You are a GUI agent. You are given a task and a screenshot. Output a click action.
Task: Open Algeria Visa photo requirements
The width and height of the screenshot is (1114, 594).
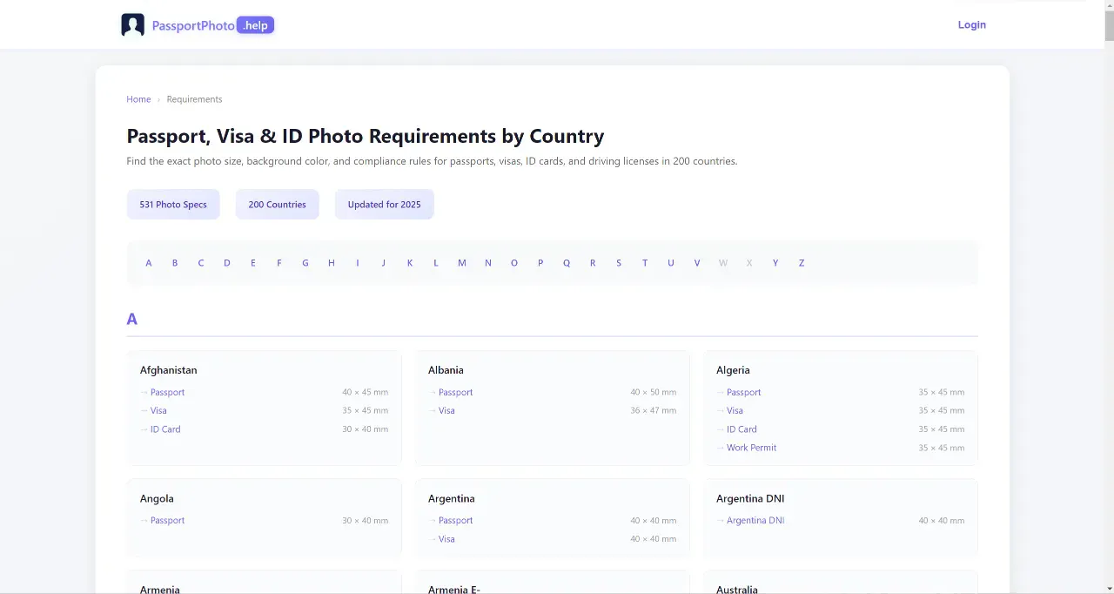coord(735,411)
